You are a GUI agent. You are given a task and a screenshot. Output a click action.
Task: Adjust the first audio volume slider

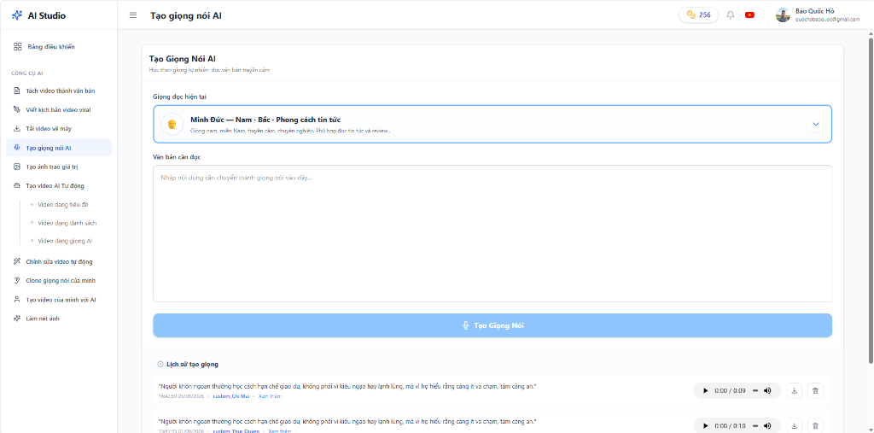(755, 390)
